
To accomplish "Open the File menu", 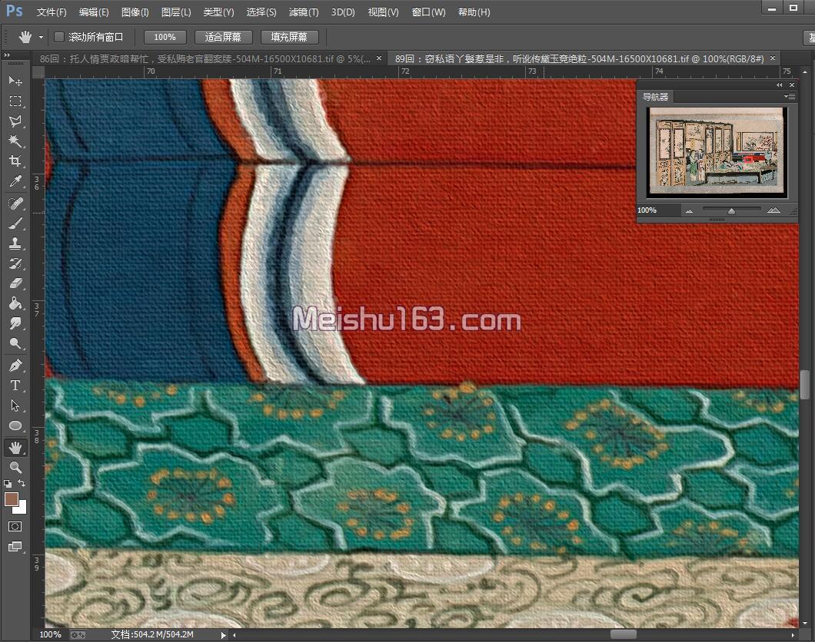I will click(52, 12).
